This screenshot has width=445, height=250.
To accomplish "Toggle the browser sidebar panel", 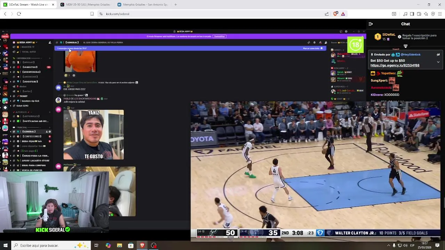I will tap(412, 14).
